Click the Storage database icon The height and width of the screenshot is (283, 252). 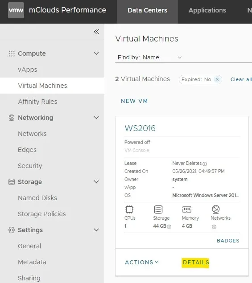pos(12,182)
